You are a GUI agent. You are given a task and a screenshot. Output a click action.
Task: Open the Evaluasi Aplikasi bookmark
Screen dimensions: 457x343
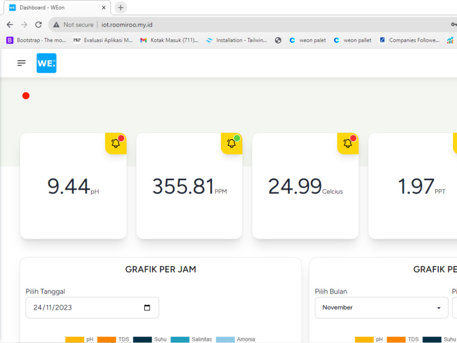point(103,40)
